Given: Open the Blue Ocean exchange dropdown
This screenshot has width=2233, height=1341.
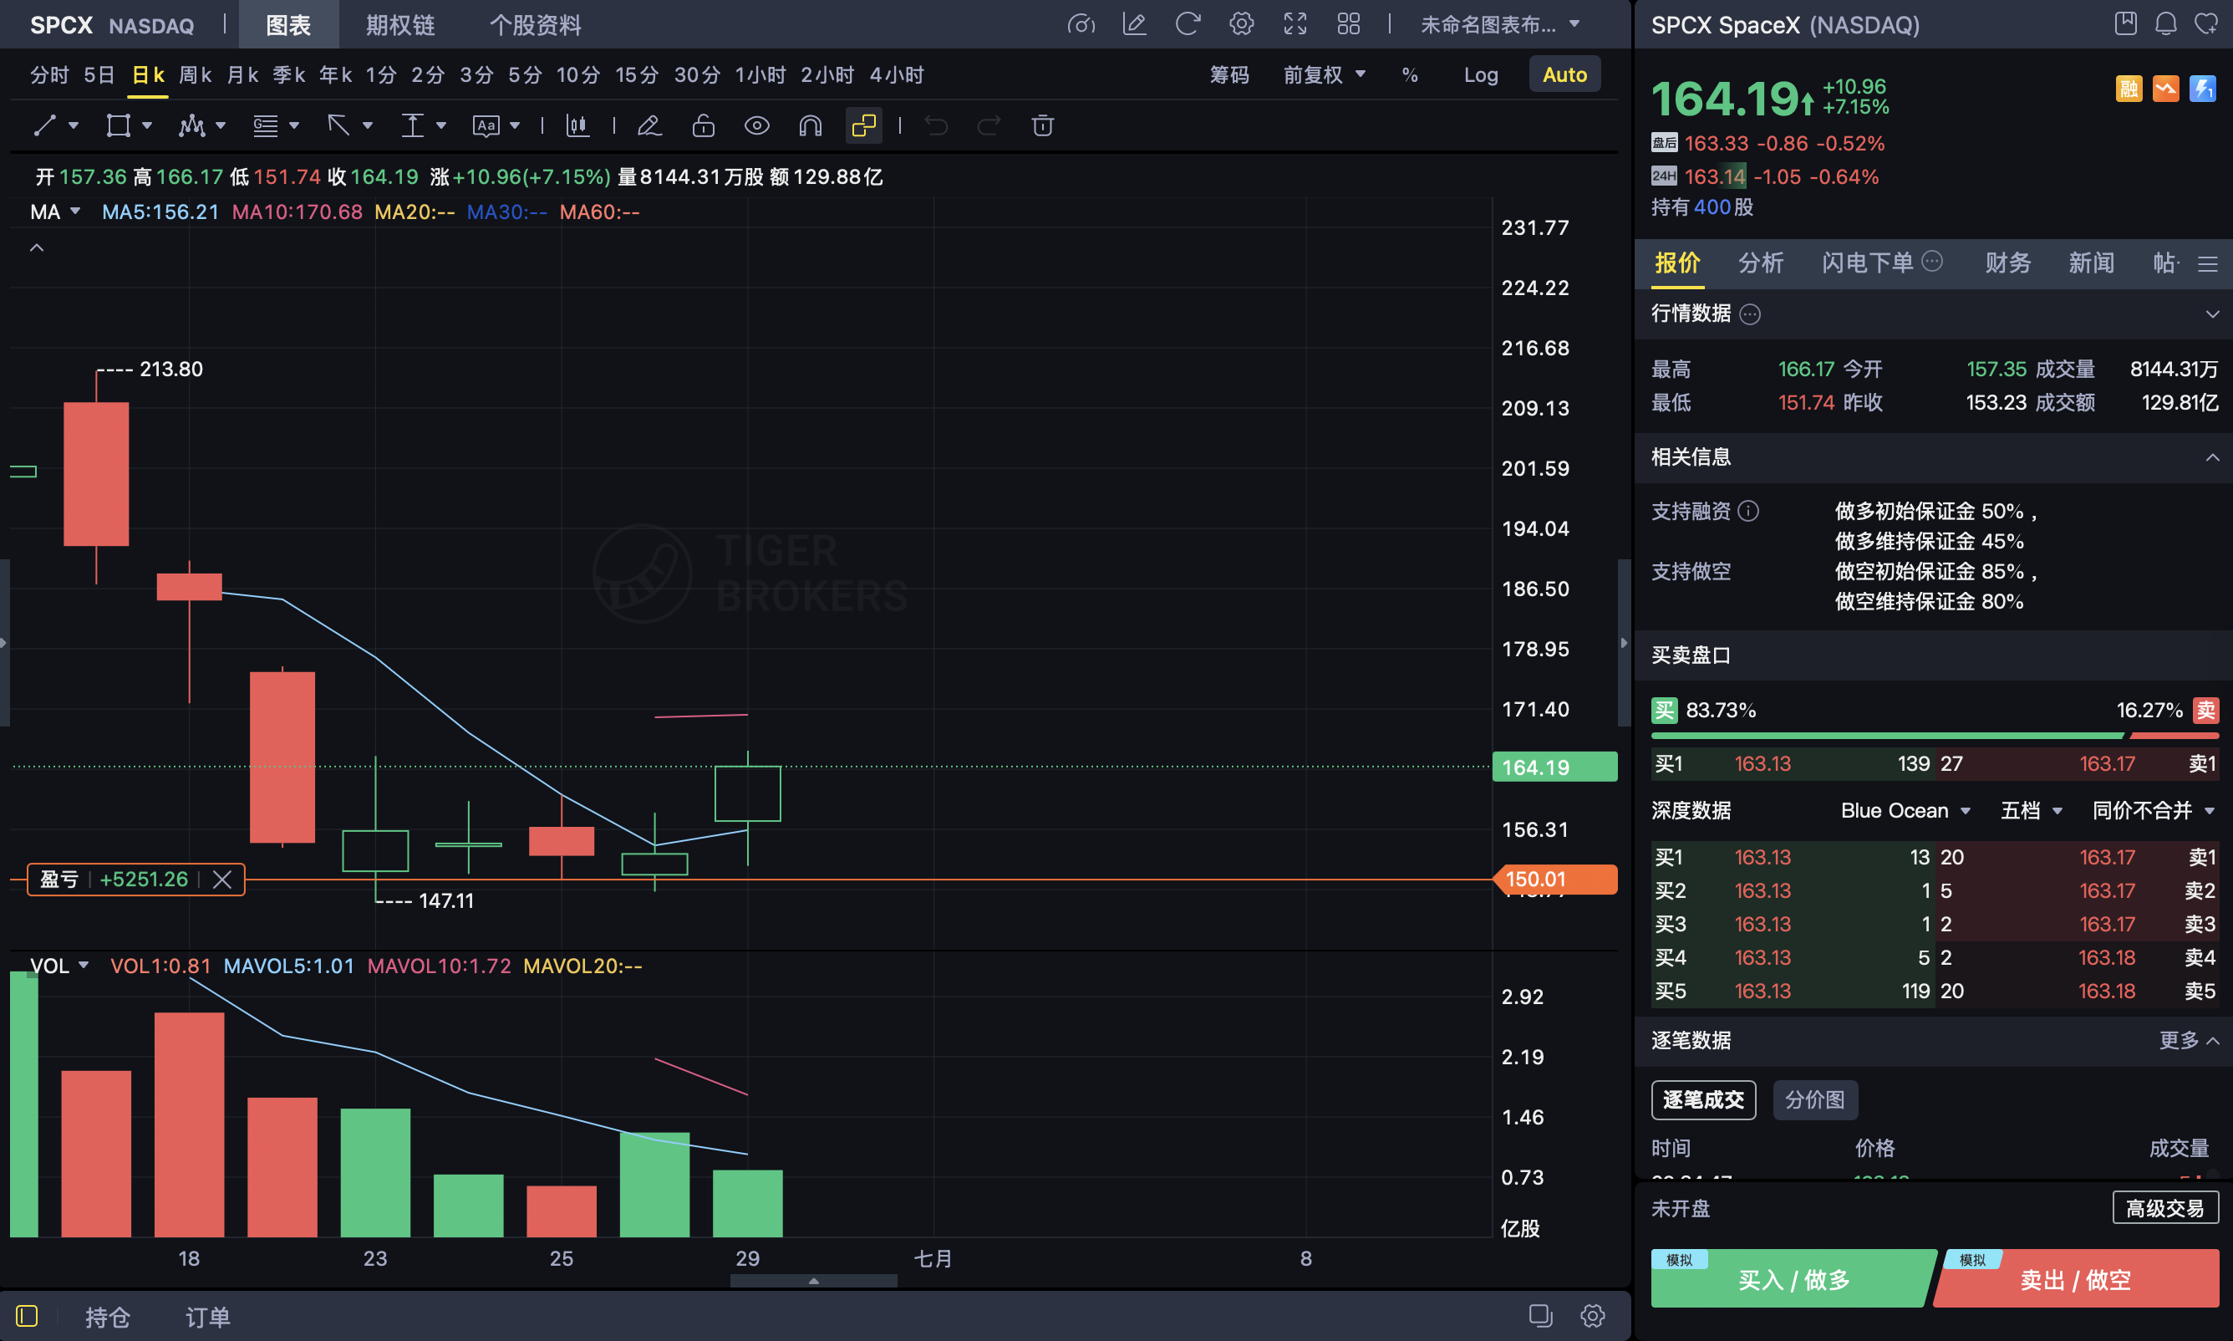Looking at the screenshot, I should (1906, 811).
